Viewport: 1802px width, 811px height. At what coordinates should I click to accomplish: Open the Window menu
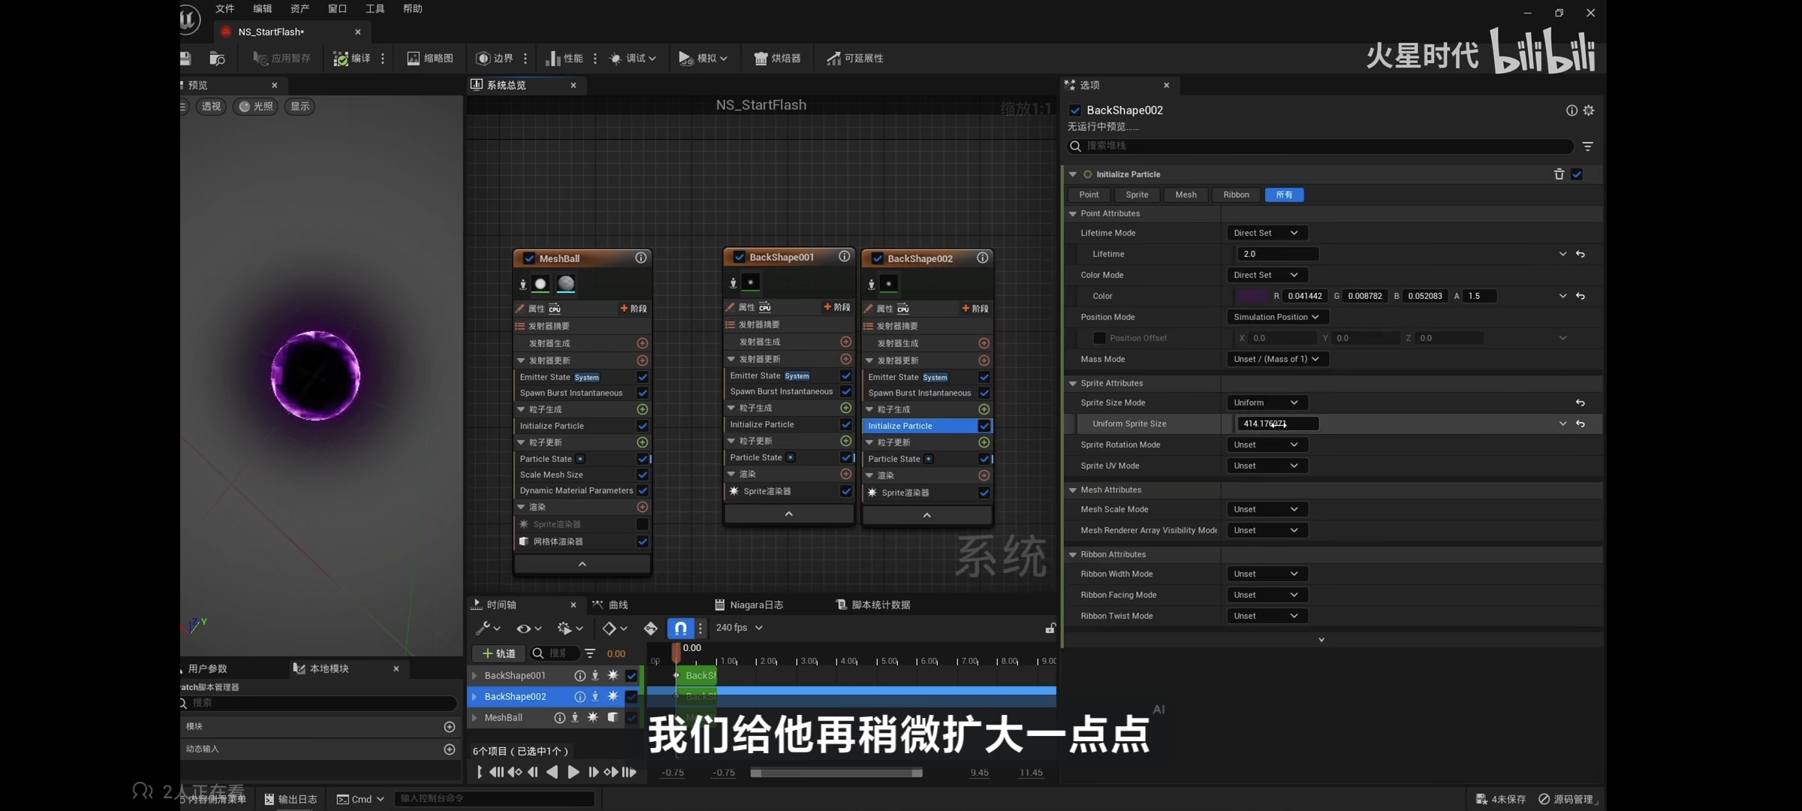tap(337, 9)
